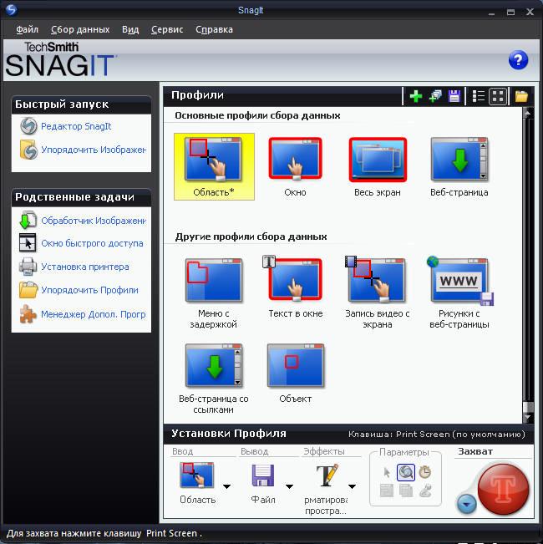Start capture with the red Захват button

coord(503,489)
